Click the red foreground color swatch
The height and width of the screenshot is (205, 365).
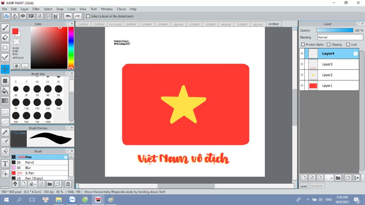pyautogui.click(x=15, y=31)
